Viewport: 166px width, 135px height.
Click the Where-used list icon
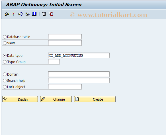21,14
